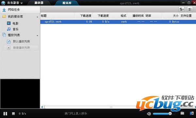Stop playback with the stop button

[13, 113]
